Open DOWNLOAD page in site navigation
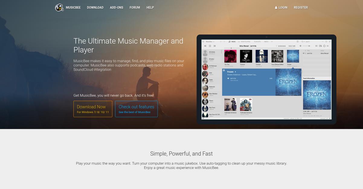 click(95, 8)
